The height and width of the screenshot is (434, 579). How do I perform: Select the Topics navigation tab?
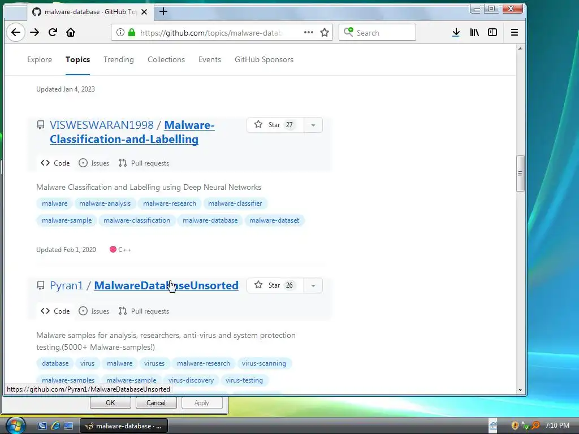tap(77, 59)
